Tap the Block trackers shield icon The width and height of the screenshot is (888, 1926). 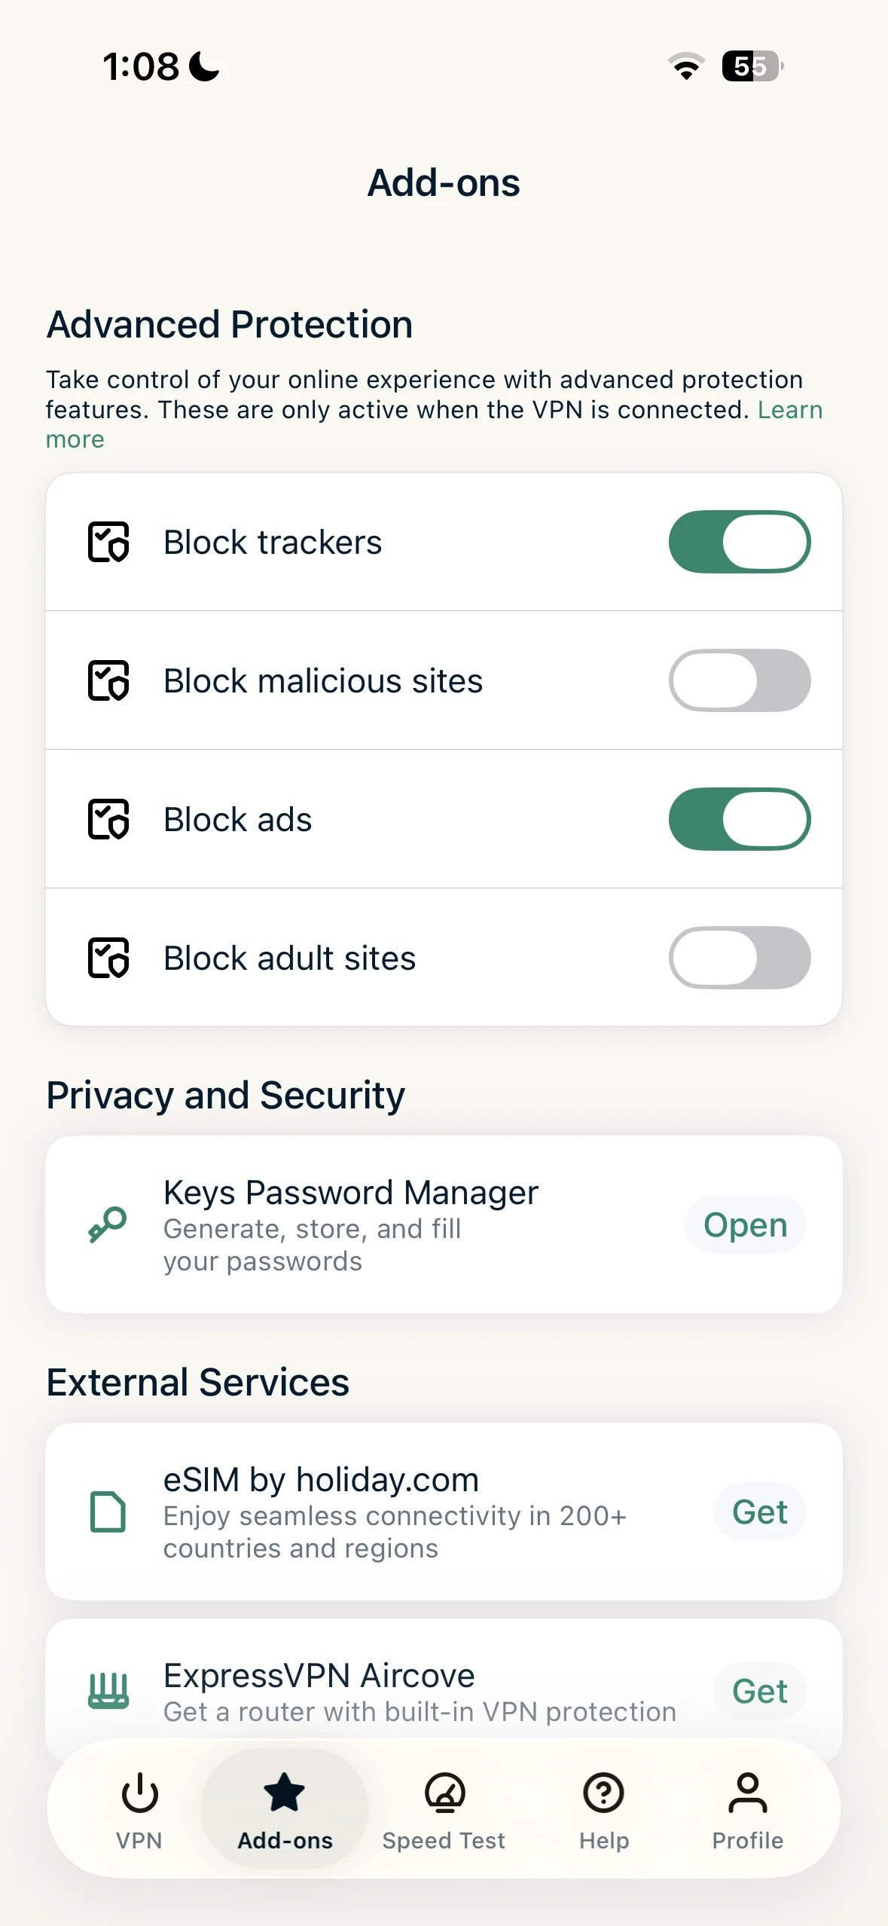tap(108, 542)
